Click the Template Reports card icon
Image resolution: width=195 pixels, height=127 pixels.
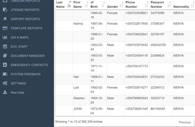point(5,28)
